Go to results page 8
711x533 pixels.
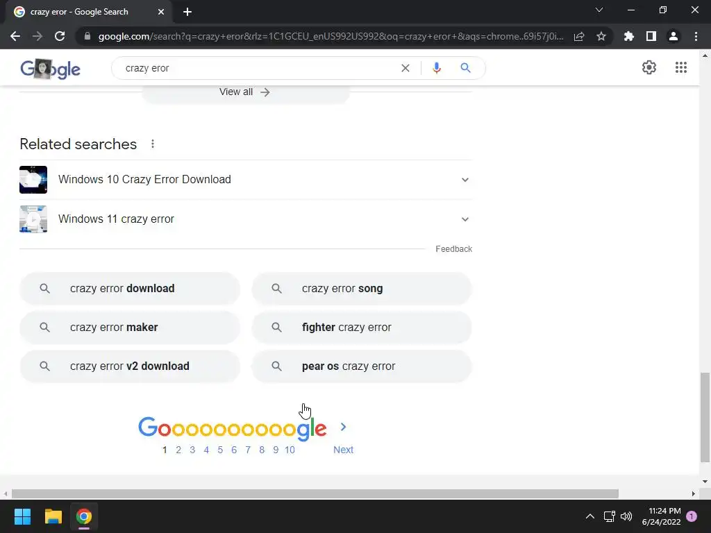click(262, 450)
